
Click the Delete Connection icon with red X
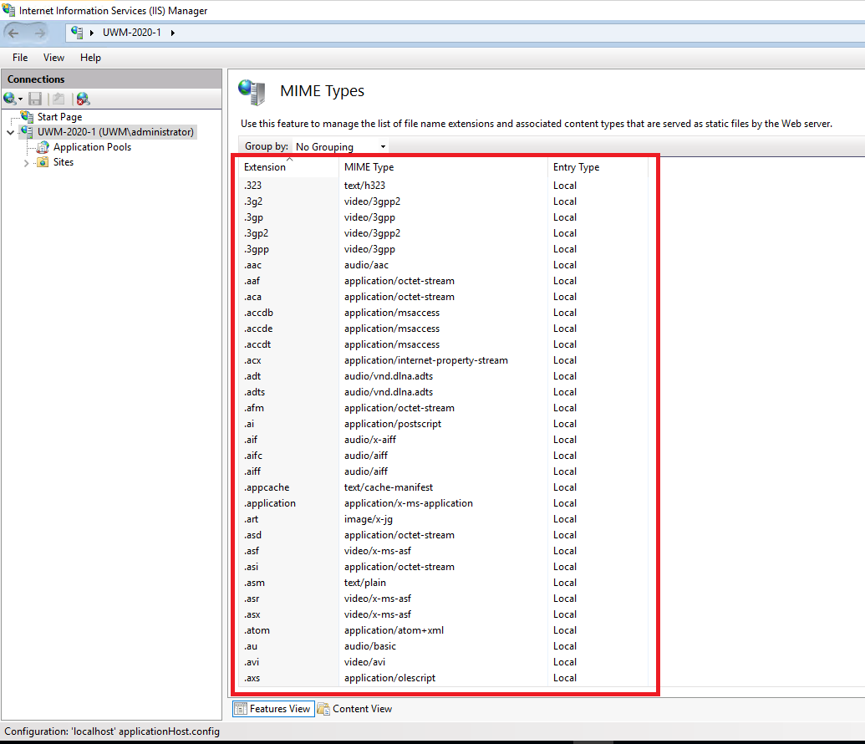pos(83,99)
